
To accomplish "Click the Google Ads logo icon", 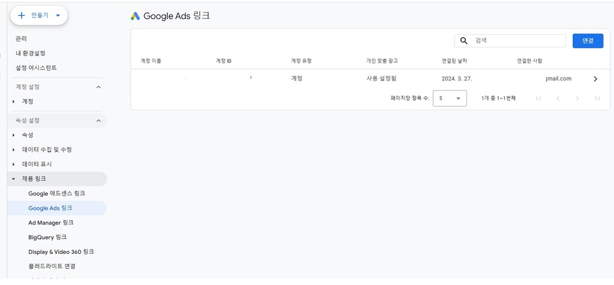I will [x=135, y=16].
